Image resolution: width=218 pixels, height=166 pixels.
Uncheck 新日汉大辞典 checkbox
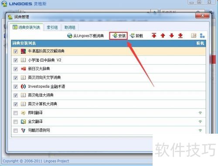[15, 69]
